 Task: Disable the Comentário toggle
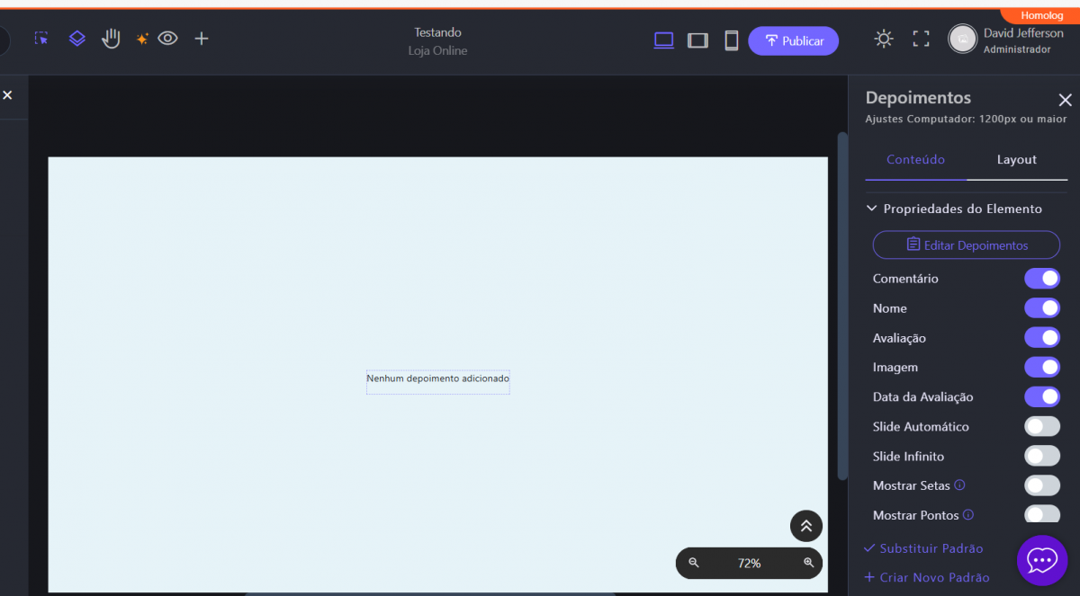1041,279
